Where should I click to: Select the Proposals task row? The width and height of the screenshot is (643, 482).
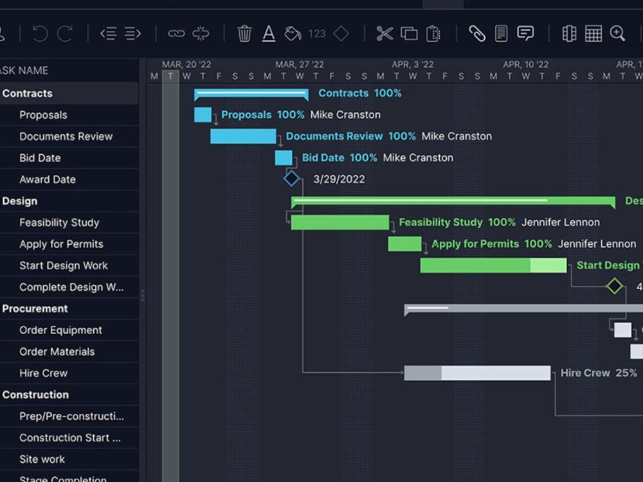coord(69,115)
